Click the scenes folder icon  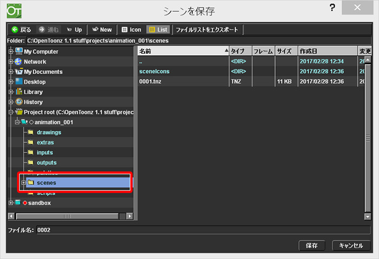click(31, 182)
